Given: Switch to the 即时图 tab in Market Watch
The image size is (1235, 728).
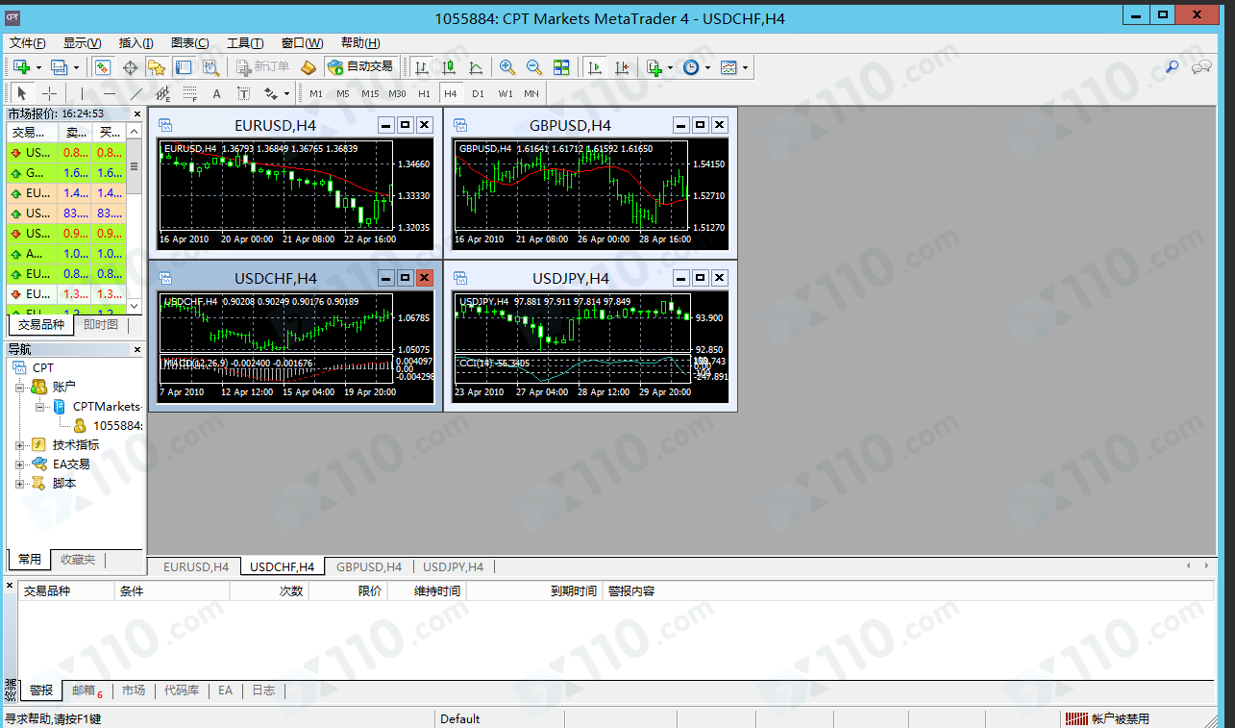Looking at the screenshot, I should click(101, 325).
